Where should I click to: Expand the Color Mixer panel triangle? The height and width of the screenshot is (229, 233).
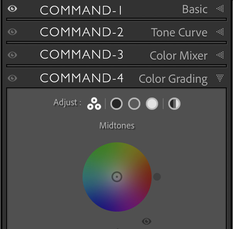(x=220, y=55)
